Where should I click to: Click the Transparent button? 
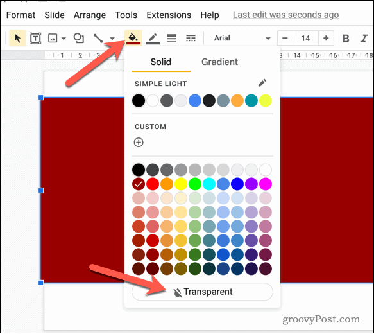(202, 292)
